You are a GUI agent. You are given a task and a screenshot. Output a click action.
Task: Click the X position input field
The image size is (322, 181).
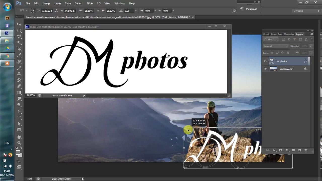(47, 11)
